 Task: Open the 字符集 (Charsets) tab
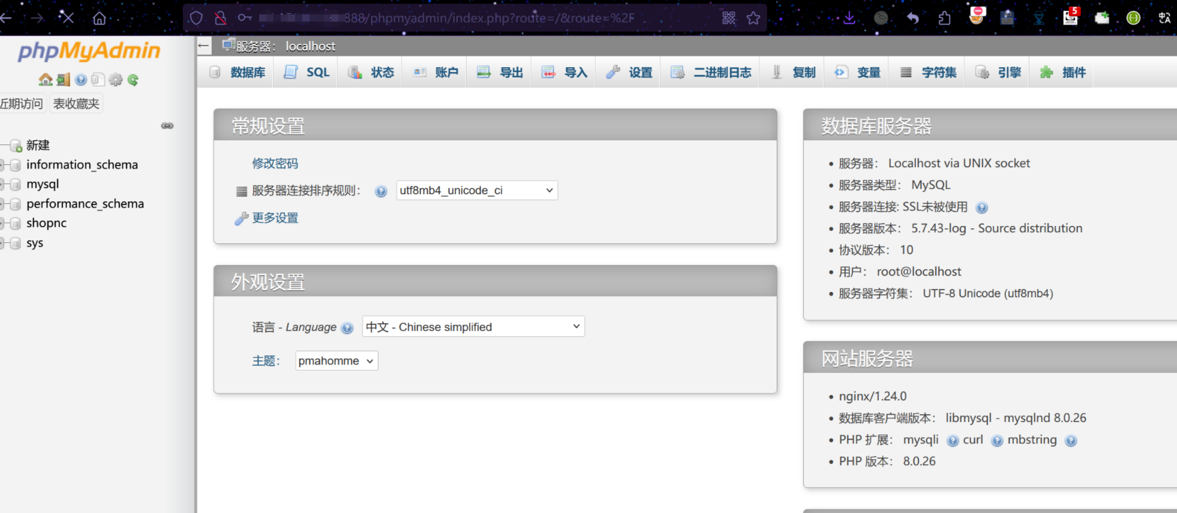928,73
